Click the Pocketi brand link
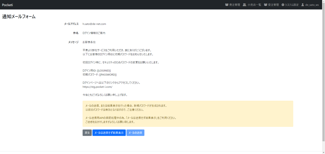The image size is (325, 154). pyautogui.click(x=8, y=5)
